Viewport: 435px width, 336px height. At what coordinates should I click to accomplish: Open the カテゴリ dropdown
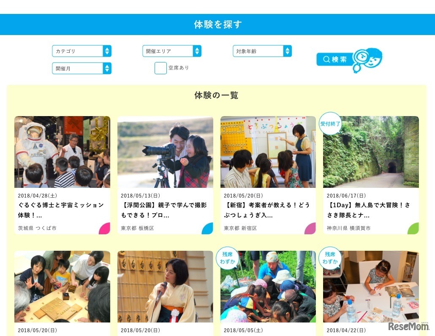[x=82, y=51]
